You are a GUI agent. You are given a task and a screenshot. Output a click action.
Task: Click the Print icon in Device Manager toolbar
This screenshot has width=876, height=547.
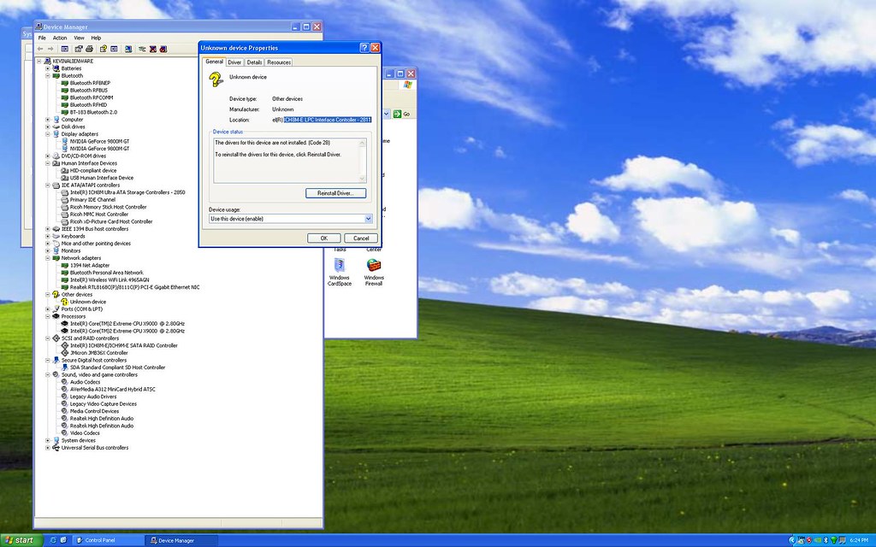tap(89, 49)
